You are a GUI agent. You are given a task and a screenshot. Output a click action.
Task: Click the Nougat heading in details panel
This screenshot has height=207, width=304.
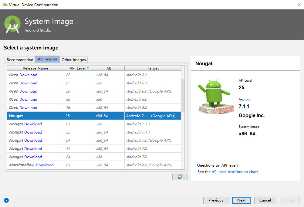click(204, 64)
